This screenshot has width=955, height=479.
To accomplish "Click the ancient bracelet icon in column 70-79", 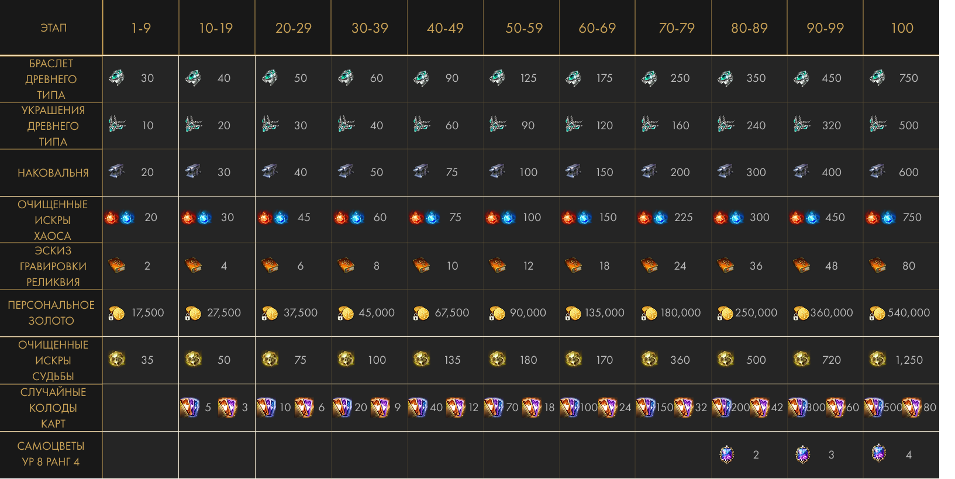I will pos(649,78).
